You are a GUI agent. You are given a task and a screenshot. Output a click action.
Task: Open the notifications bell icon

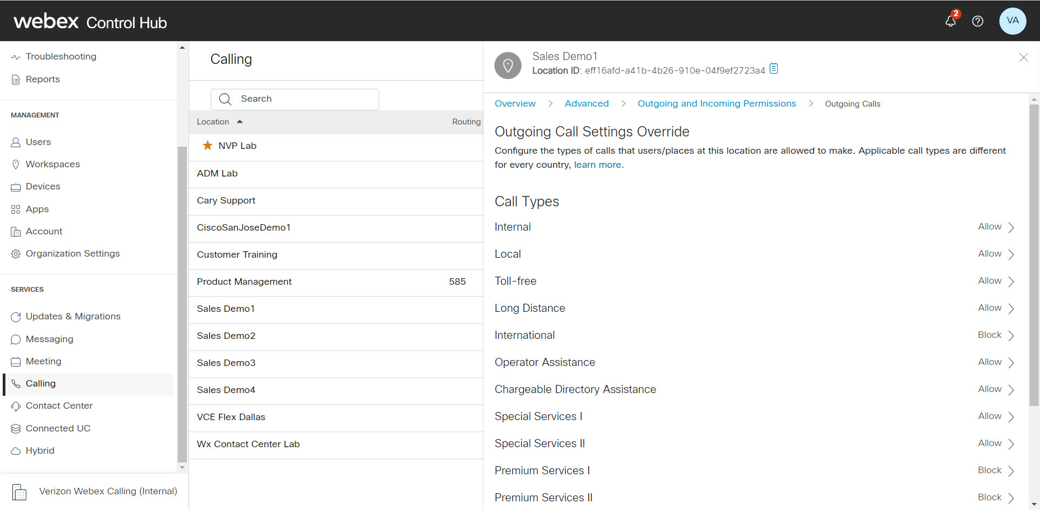950,21
